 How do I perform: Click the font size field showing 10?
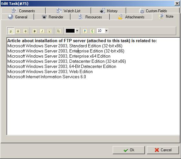coord(101,31)
